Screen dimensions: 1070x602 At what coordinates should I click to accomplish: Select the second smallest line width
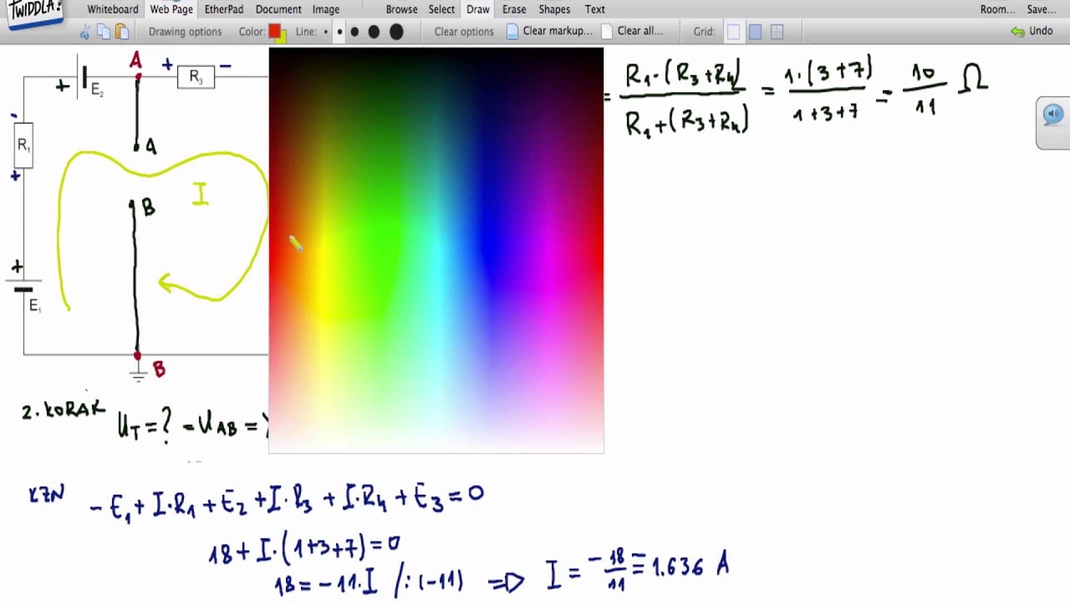[x=339, y=32]
